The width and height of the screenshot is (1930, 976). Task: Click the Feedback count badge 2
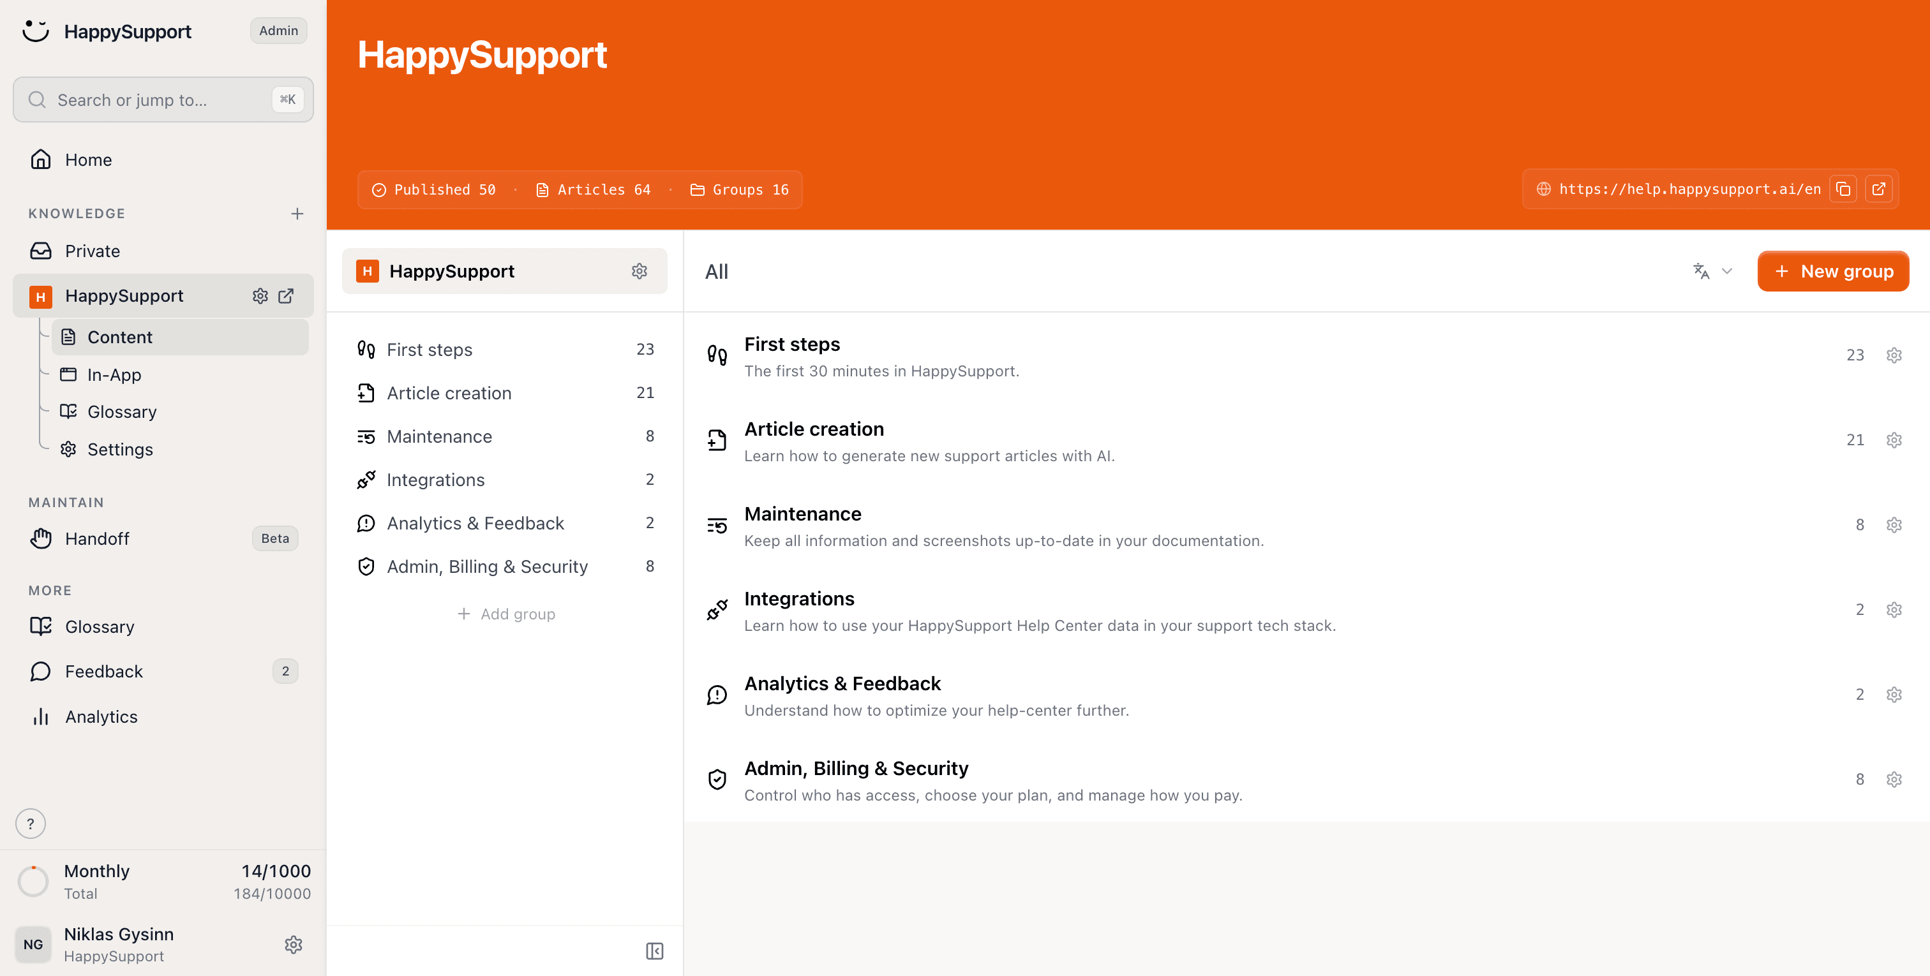click(x=285, y=671)
